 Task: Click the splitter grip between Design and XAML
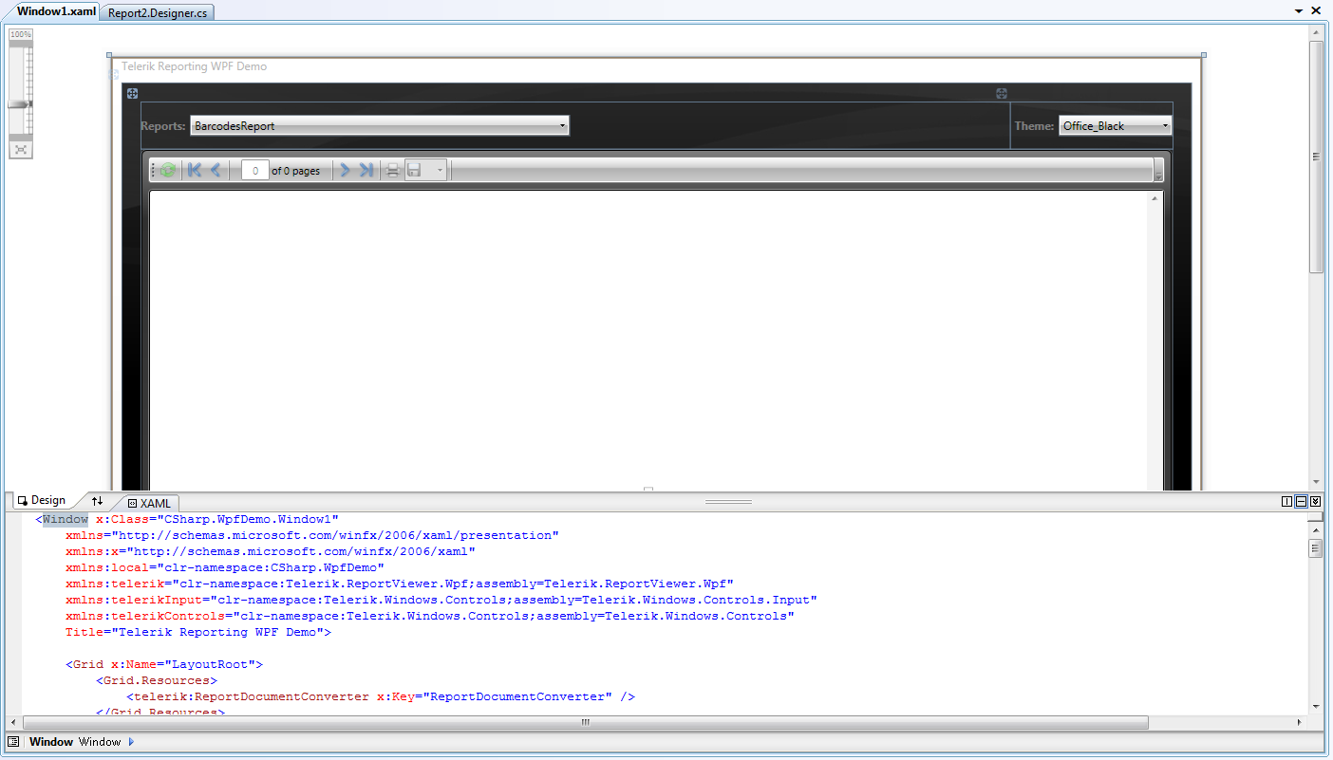(x=728, y=501)
